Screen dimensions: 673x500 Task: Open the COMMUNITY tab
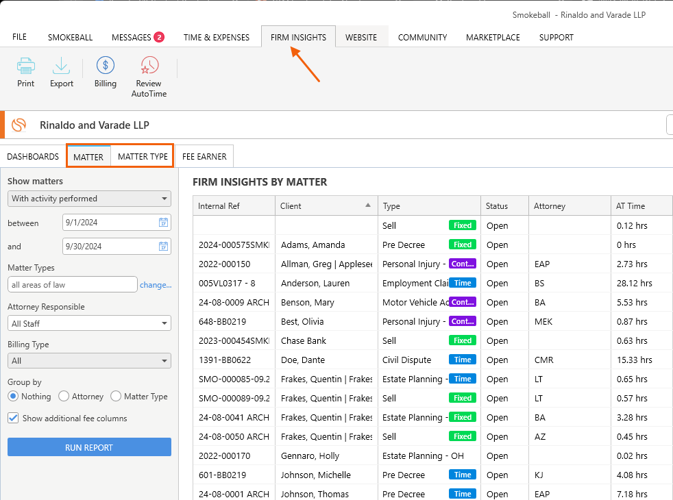point(422,37)
